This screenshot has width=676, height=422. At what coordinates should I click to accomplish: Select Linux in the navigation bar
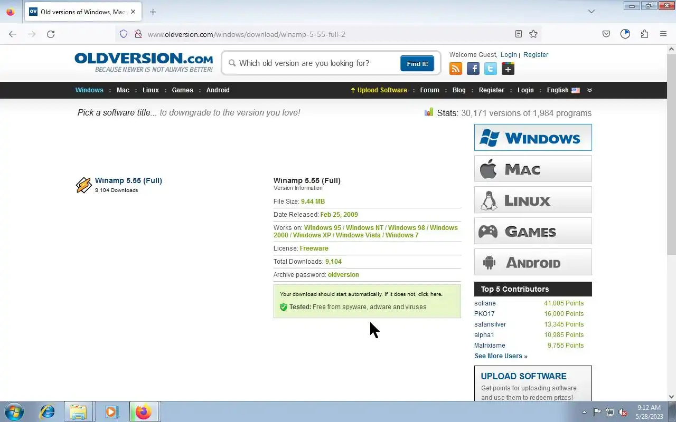coord(151,90)
